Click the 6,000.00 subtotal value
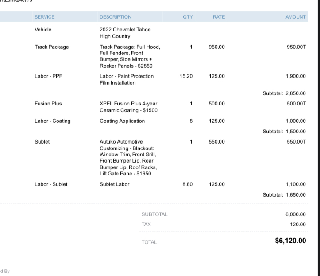 click(296, 214)
